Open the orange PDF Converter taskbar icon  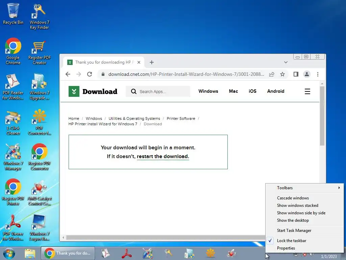point(211,253)
